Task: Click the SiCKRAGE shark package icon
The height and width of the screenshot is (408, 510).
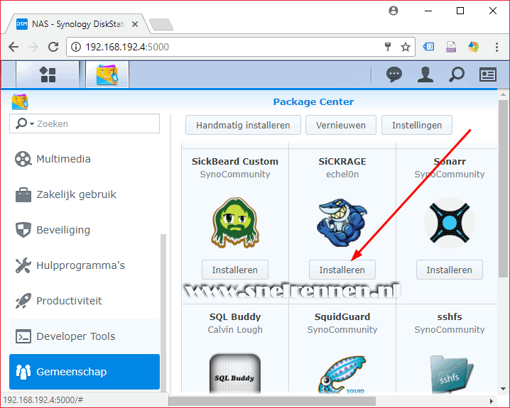Action: (342, 223)
